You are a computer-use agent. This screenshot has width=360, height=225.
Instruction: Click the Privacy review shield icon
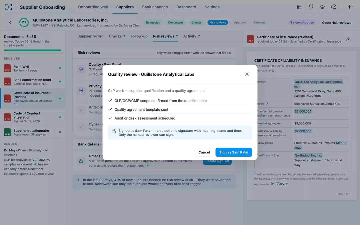[81, 90]
